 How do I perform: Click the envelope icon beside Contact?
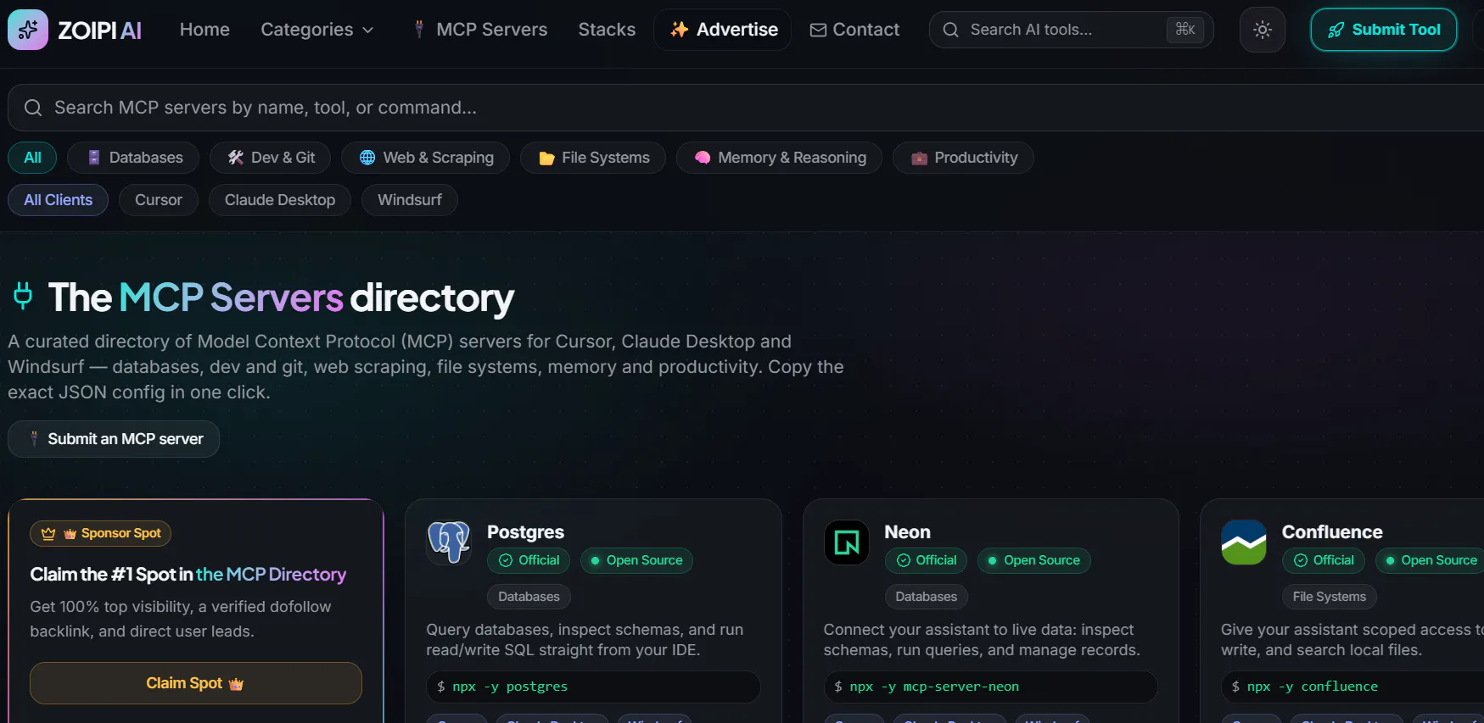point(818,30)
